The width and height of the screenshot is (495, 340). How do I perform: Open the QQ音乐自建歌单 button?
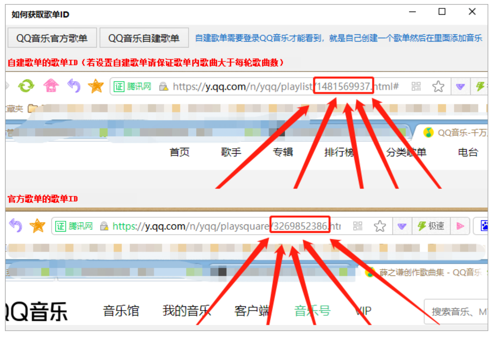pos(144,38)
